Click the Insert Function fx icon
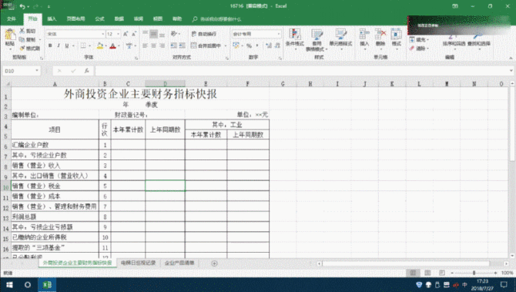The height and width of the screenshot is (292, 516). (x=86, y=71)
